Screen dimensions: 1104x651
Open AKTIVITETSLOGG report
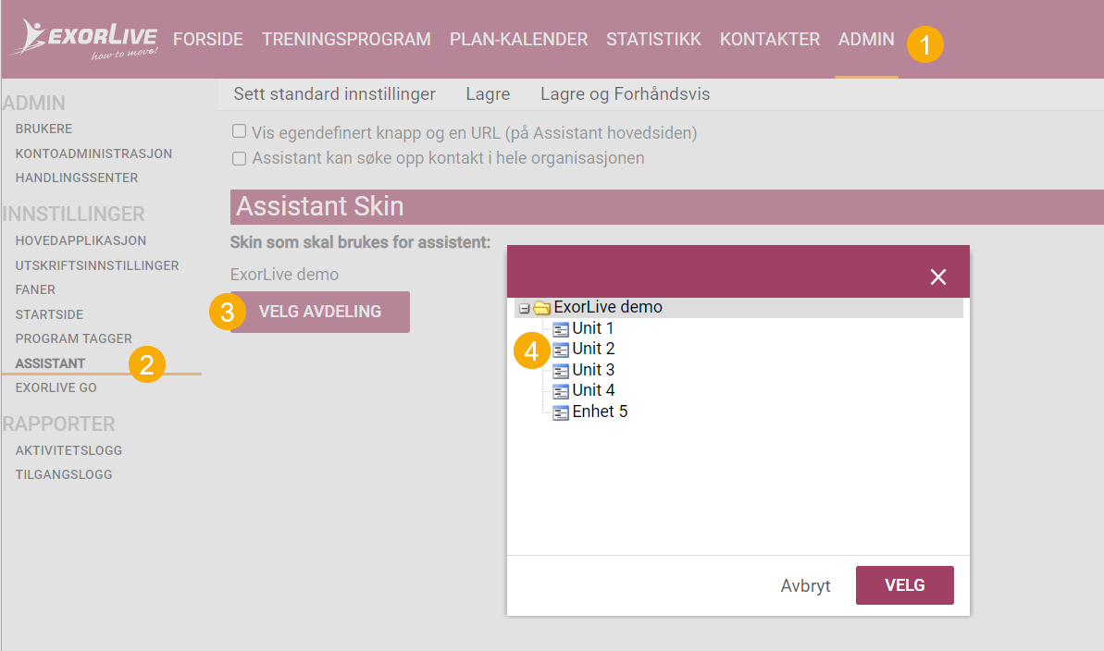click(x=69, y=450)
